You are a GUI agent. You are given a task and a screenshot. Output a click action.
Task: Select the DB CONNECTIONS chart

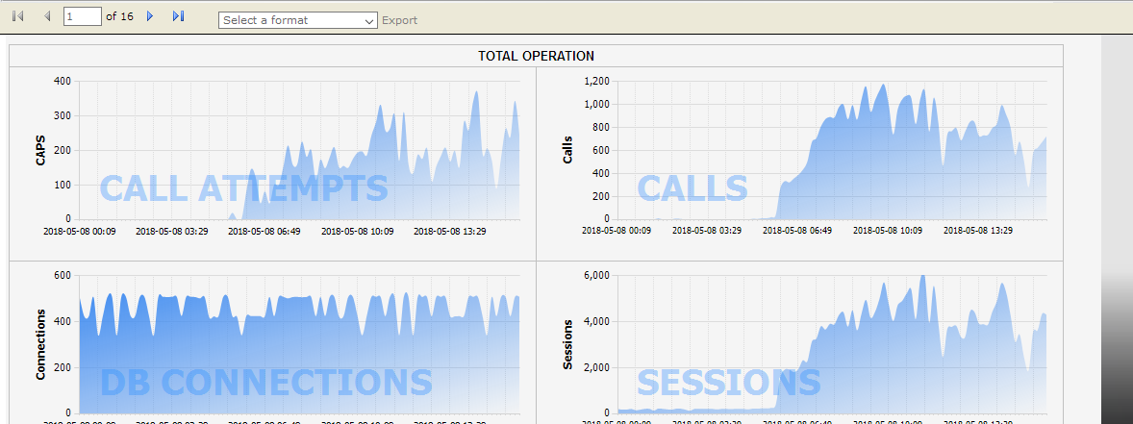coord(298,344)
